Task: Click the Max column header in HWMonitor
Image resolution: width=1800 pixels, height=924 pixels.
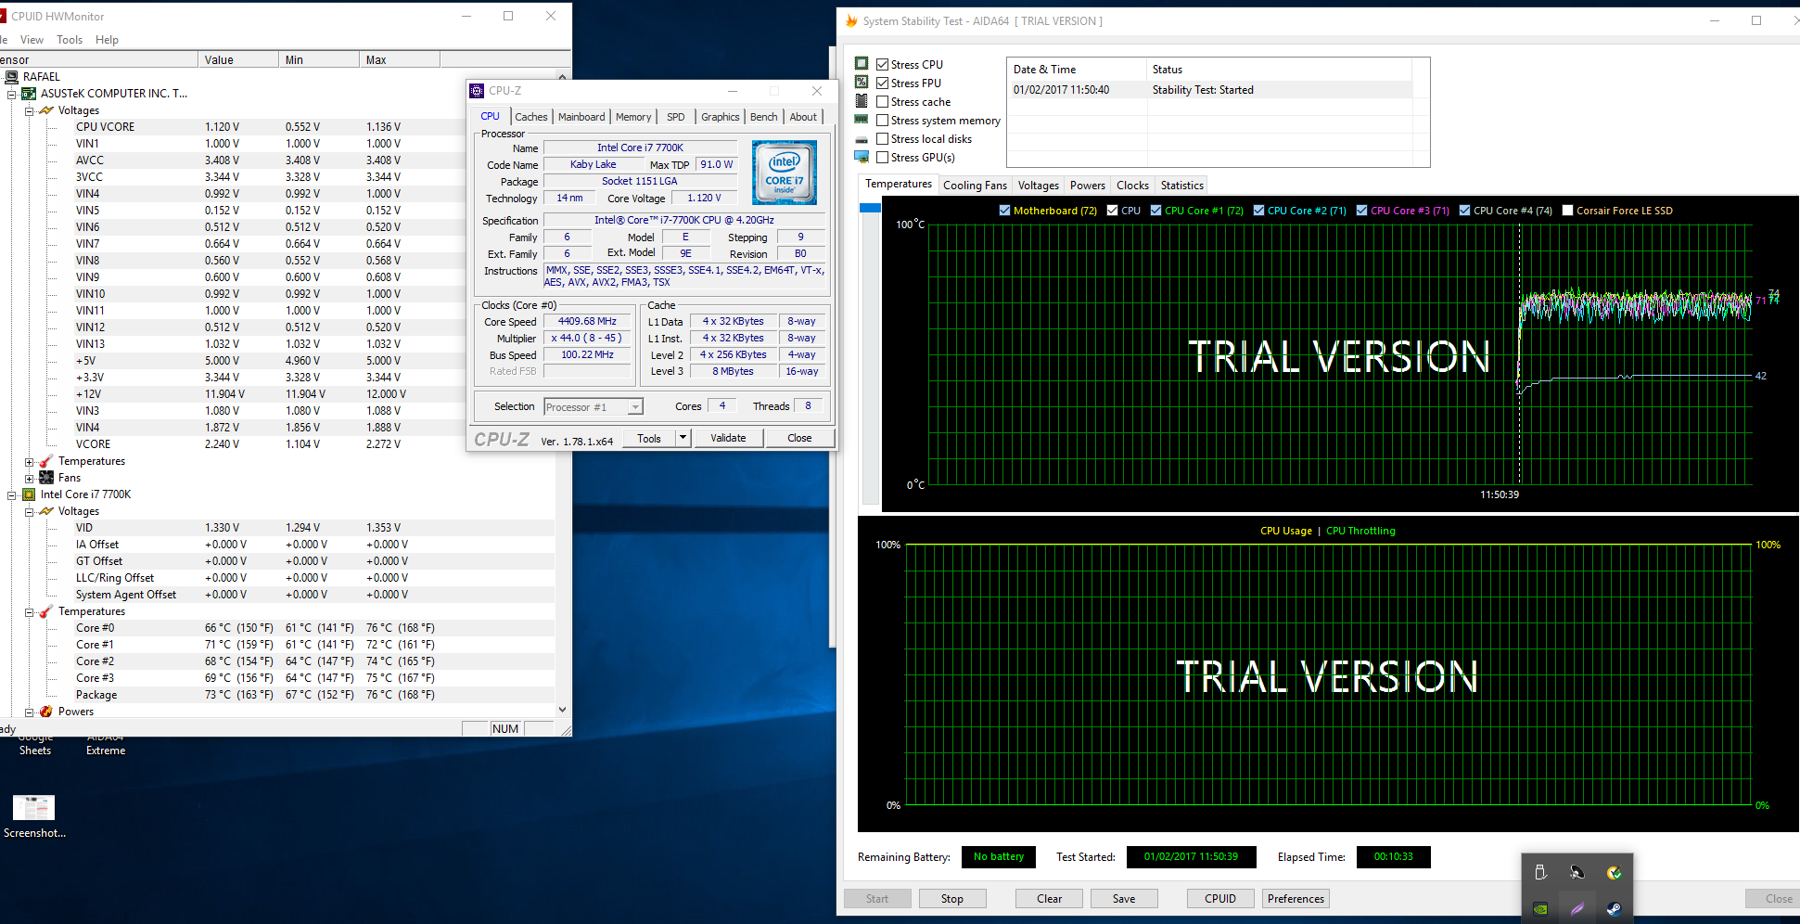Action: 400,60
